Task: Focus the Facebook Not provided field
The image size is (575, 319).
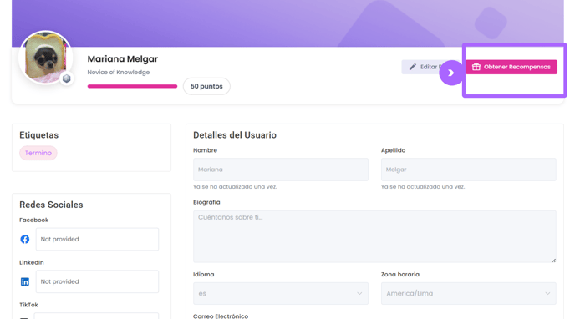Action: (97, 239)
